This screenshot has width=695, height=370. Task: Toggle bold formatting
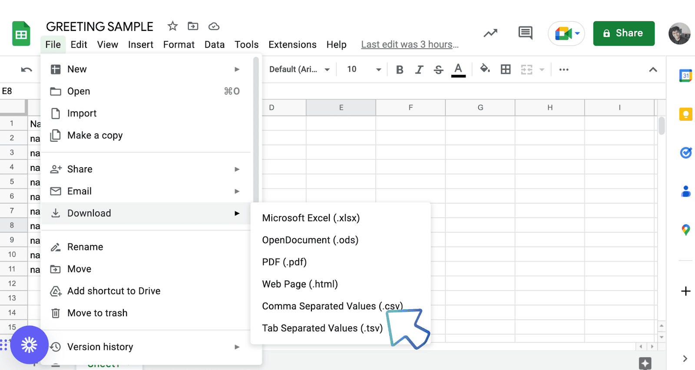point(400,69)
